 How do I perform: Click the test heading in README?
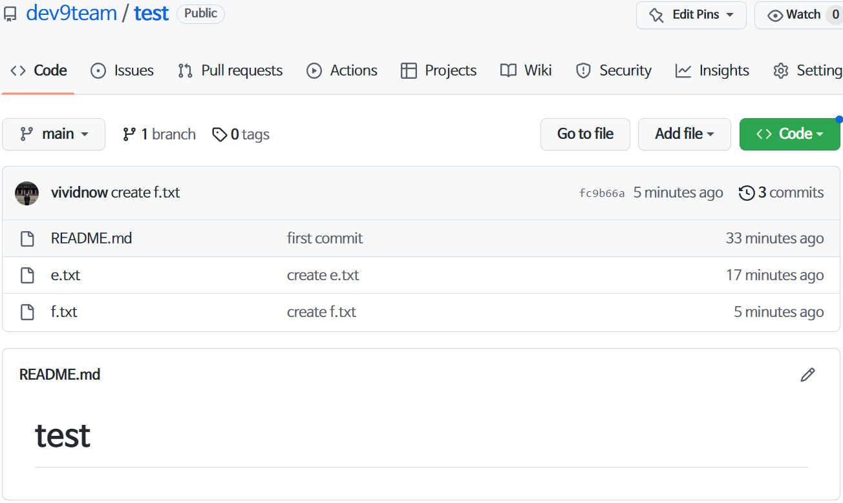click(62, 435)
